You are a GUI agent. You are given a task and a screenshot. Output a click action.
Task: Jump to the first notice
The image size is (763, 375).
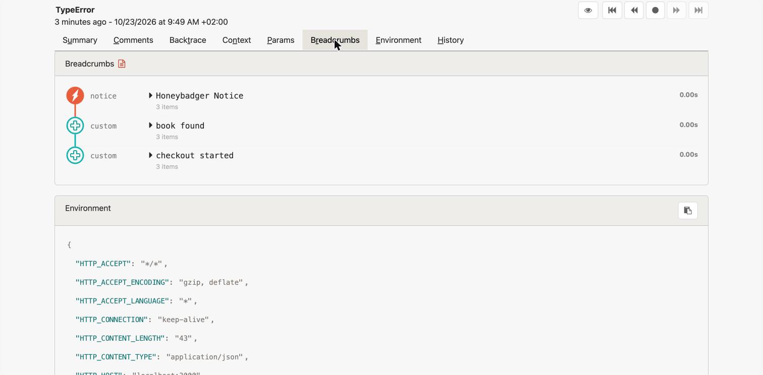pyautogui.click(x=612, y=10)
